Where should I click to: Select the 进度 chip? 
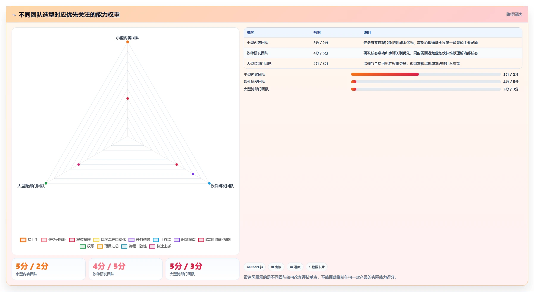[x=295, y=267]
